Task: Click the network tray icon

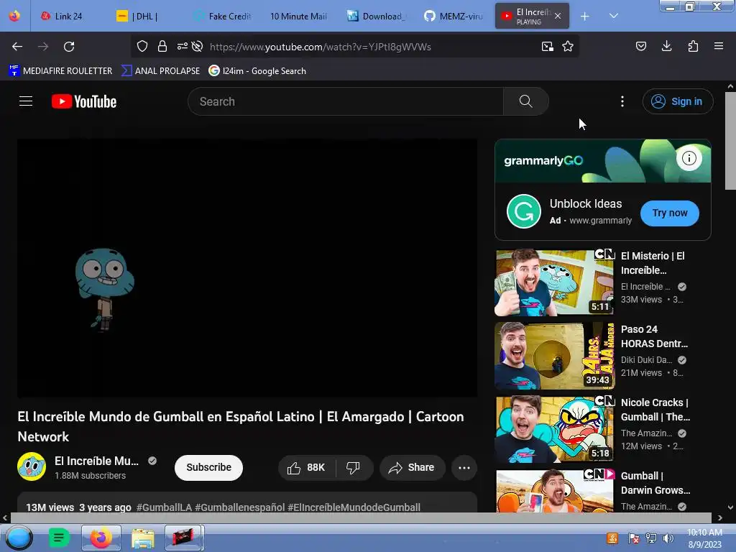Action: [x=651, y=538]
